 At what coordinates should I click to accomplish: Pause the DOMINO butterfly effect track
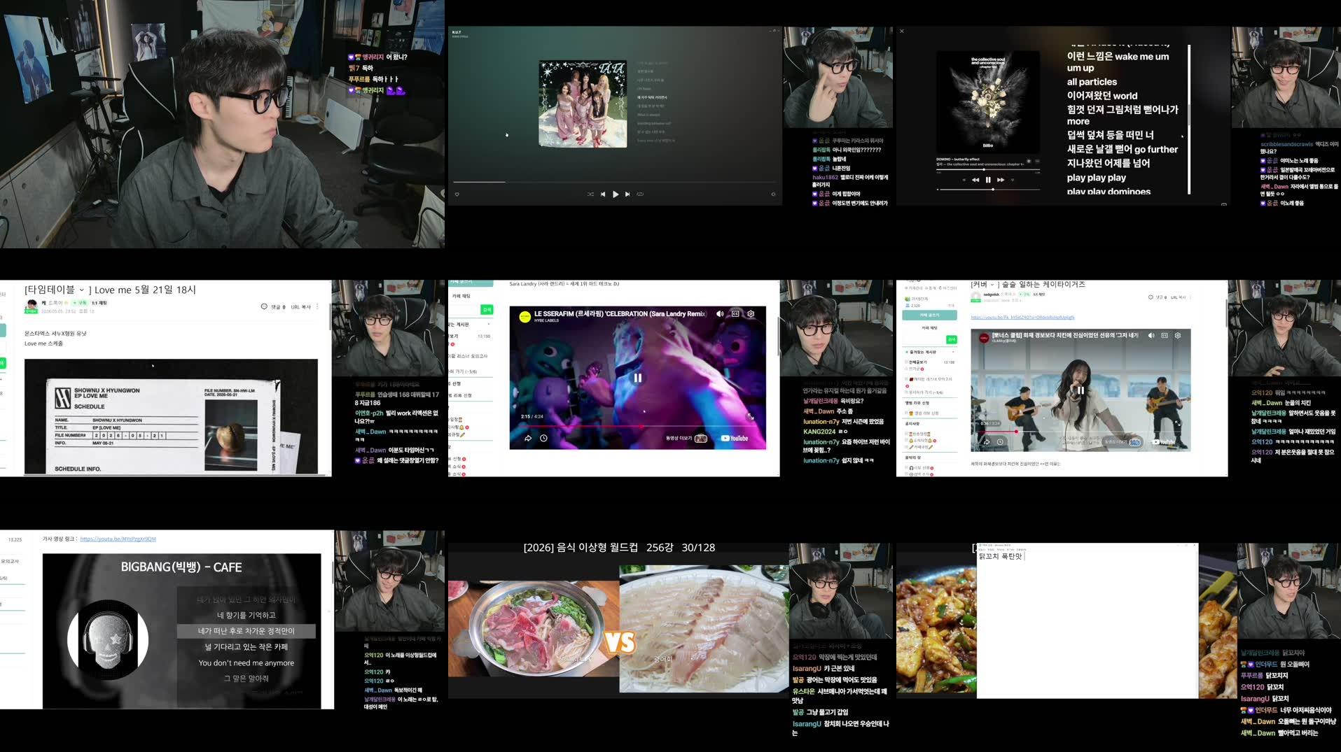(x=988, y=180)
